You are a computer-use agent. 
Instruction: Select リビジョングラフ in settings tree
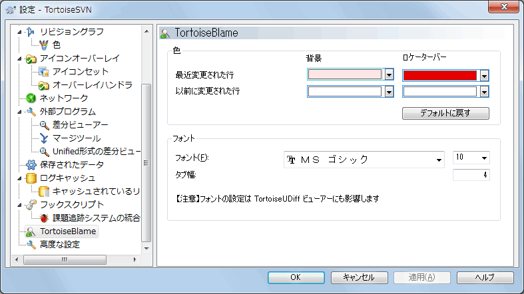(71, 32)
